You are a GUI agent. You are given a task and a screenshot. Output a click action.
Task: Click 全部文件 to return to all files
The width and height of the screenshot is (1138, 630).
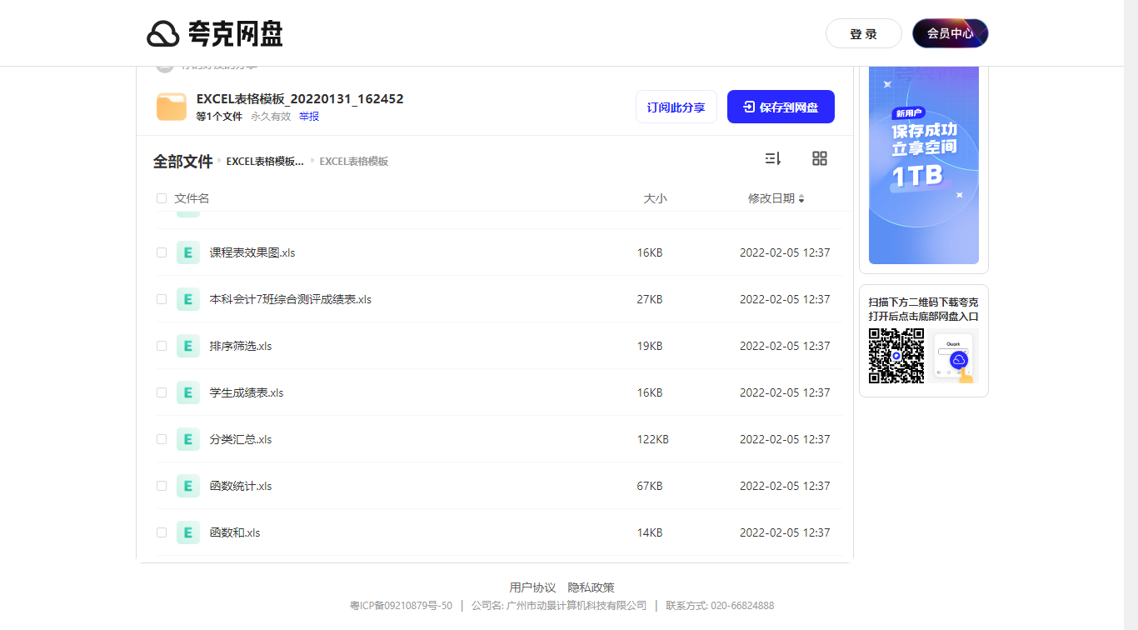click(x=183, y=161)
